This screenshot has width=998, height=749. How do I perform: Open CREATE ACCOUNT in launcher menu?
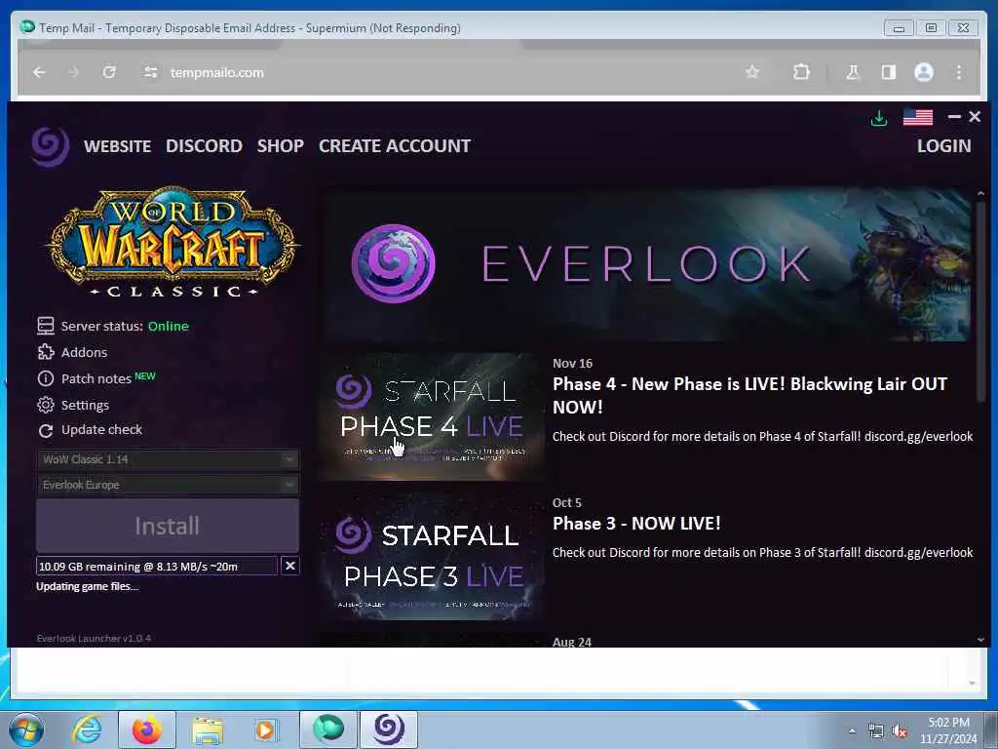395,146
